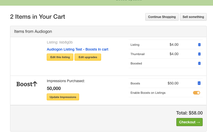Click the '50,000' impressions value
The height and width of the screenshot is (140, 213).
54,88
